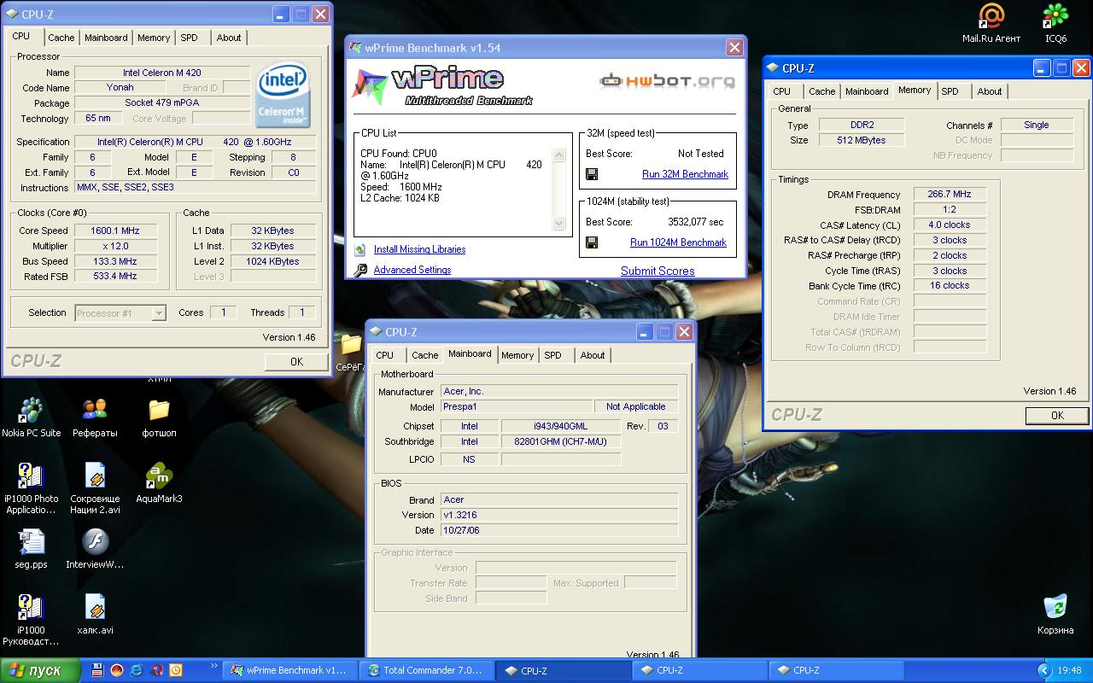The height and width of the screenshot is (683, 1093).
Task: Click Run 1024M Benchmark link
Action: point(678,242)
